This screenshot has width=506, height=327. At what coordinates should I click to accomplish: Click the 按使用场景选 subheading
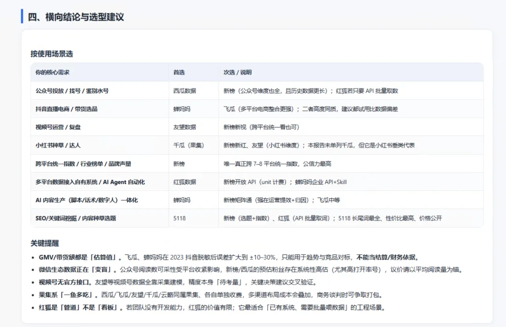coord(52,53)
